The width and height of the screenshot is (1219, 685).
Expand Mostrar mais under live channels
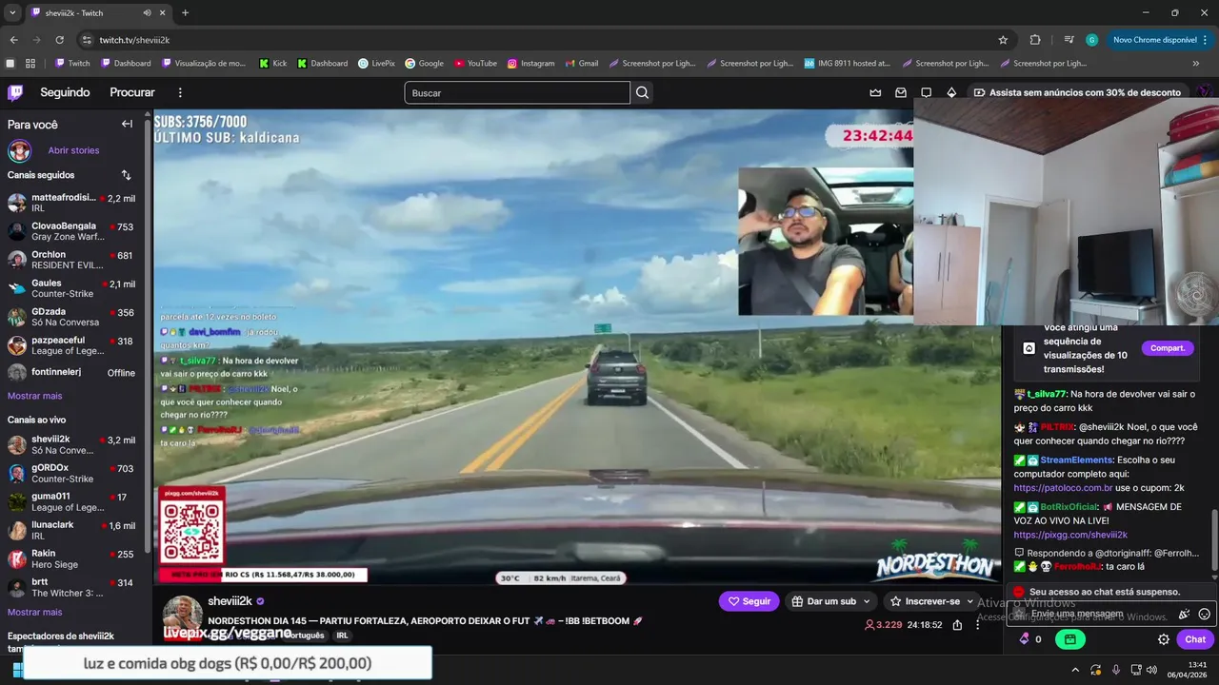coord(34,612)
